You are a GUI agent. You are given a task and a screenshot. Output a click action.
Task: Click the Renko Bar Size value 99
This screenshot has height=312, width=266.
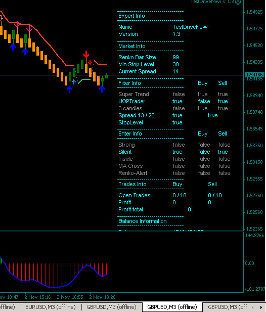coord(175,57)
